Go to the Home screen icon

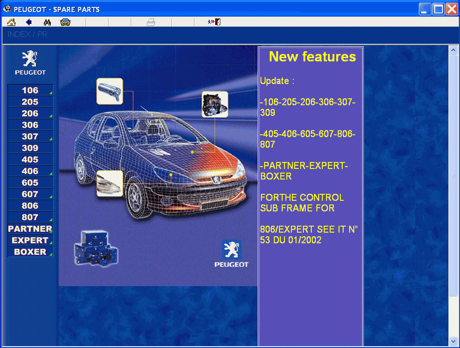click(12, 22)
